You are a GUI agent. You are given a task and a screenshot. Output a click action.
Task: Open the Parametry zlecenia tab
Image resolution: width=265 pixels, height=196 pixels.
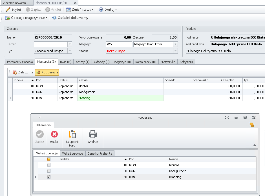tap(20, 62)
